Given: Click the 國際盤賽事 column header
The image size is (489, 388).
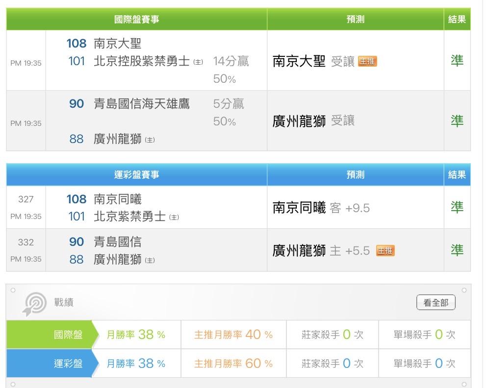Looking at the screenshot, I should 136,20.
